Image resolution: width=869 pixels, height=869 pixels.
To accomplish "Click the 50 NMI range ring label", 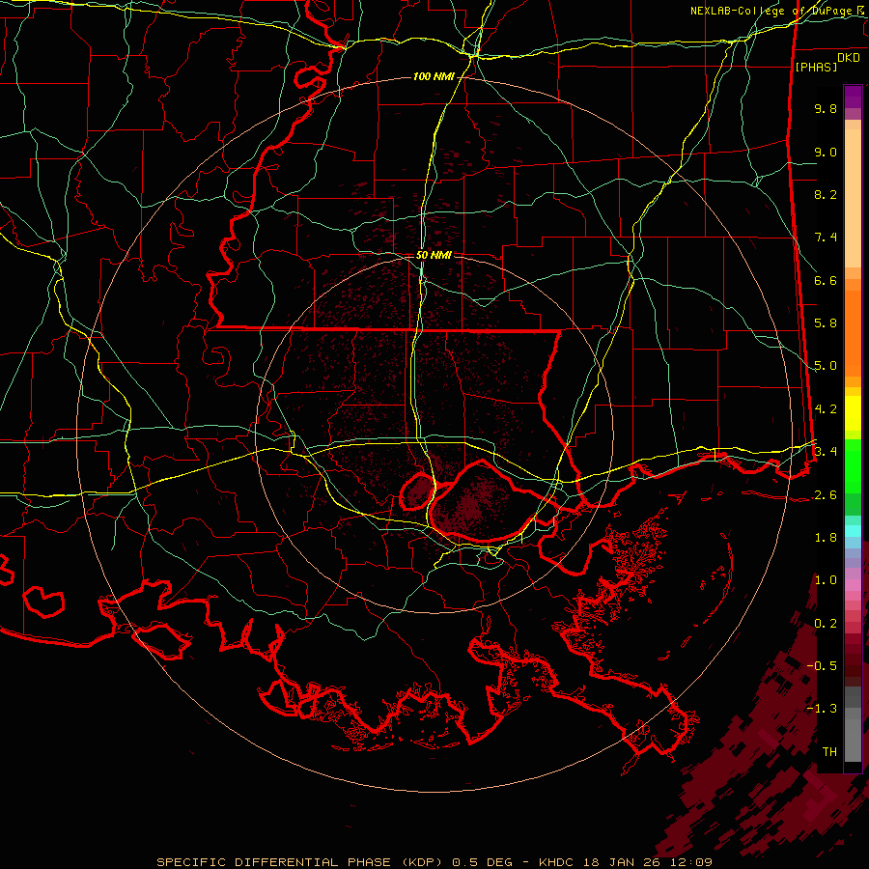I will click(434, 256).
